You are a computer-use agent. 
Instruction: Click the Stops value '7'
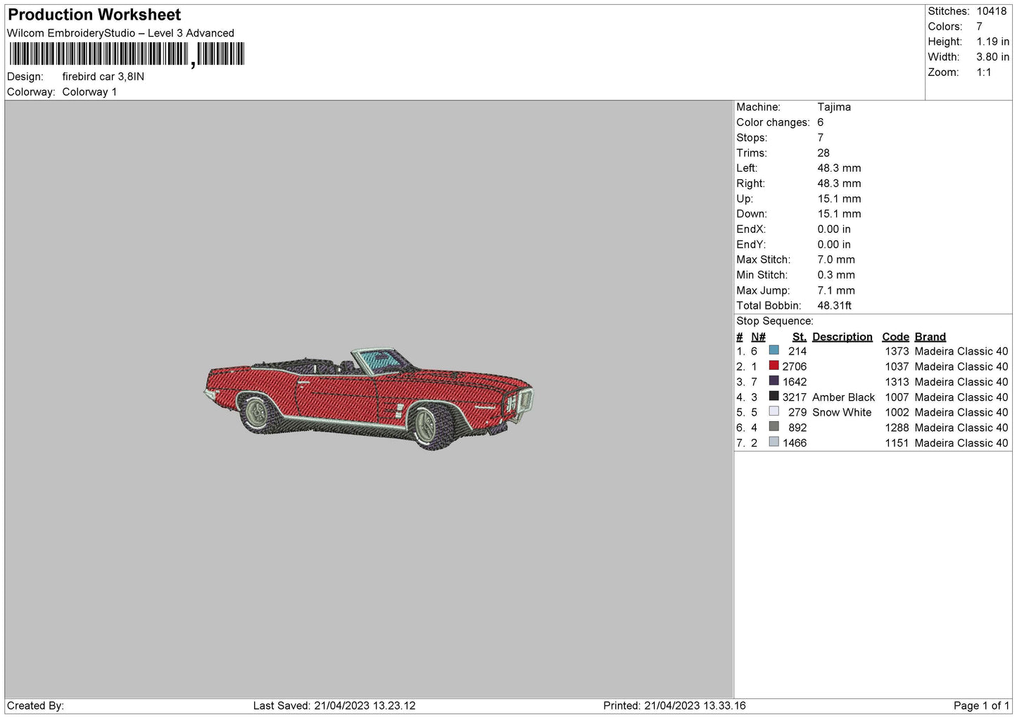(821, 138)
